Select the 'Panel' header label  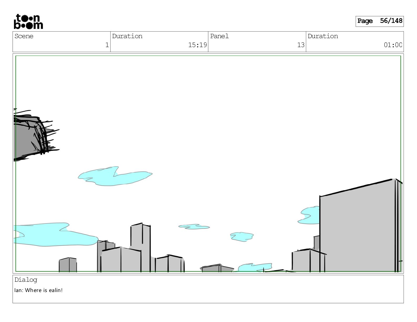click(x=219, y=36)
